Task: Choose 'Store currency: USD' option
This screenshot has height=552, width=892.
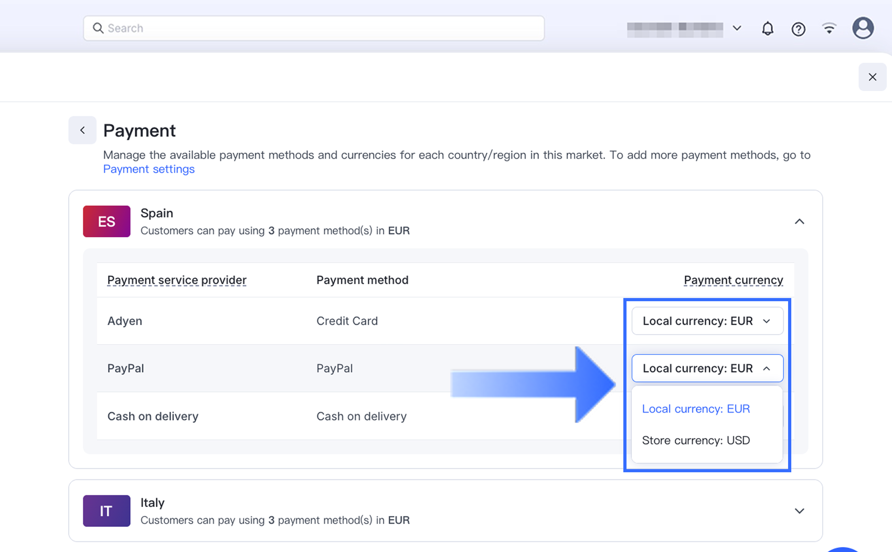Action: (x=696, y=440)
